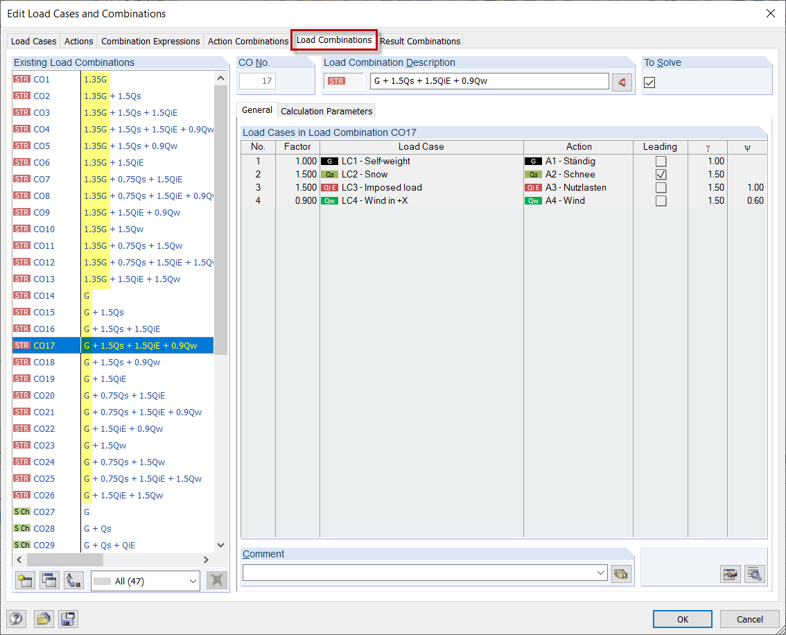This screenshot has height=635, width=786.
Task: Click the STR badge of CO14
Action: pos(22,296)
